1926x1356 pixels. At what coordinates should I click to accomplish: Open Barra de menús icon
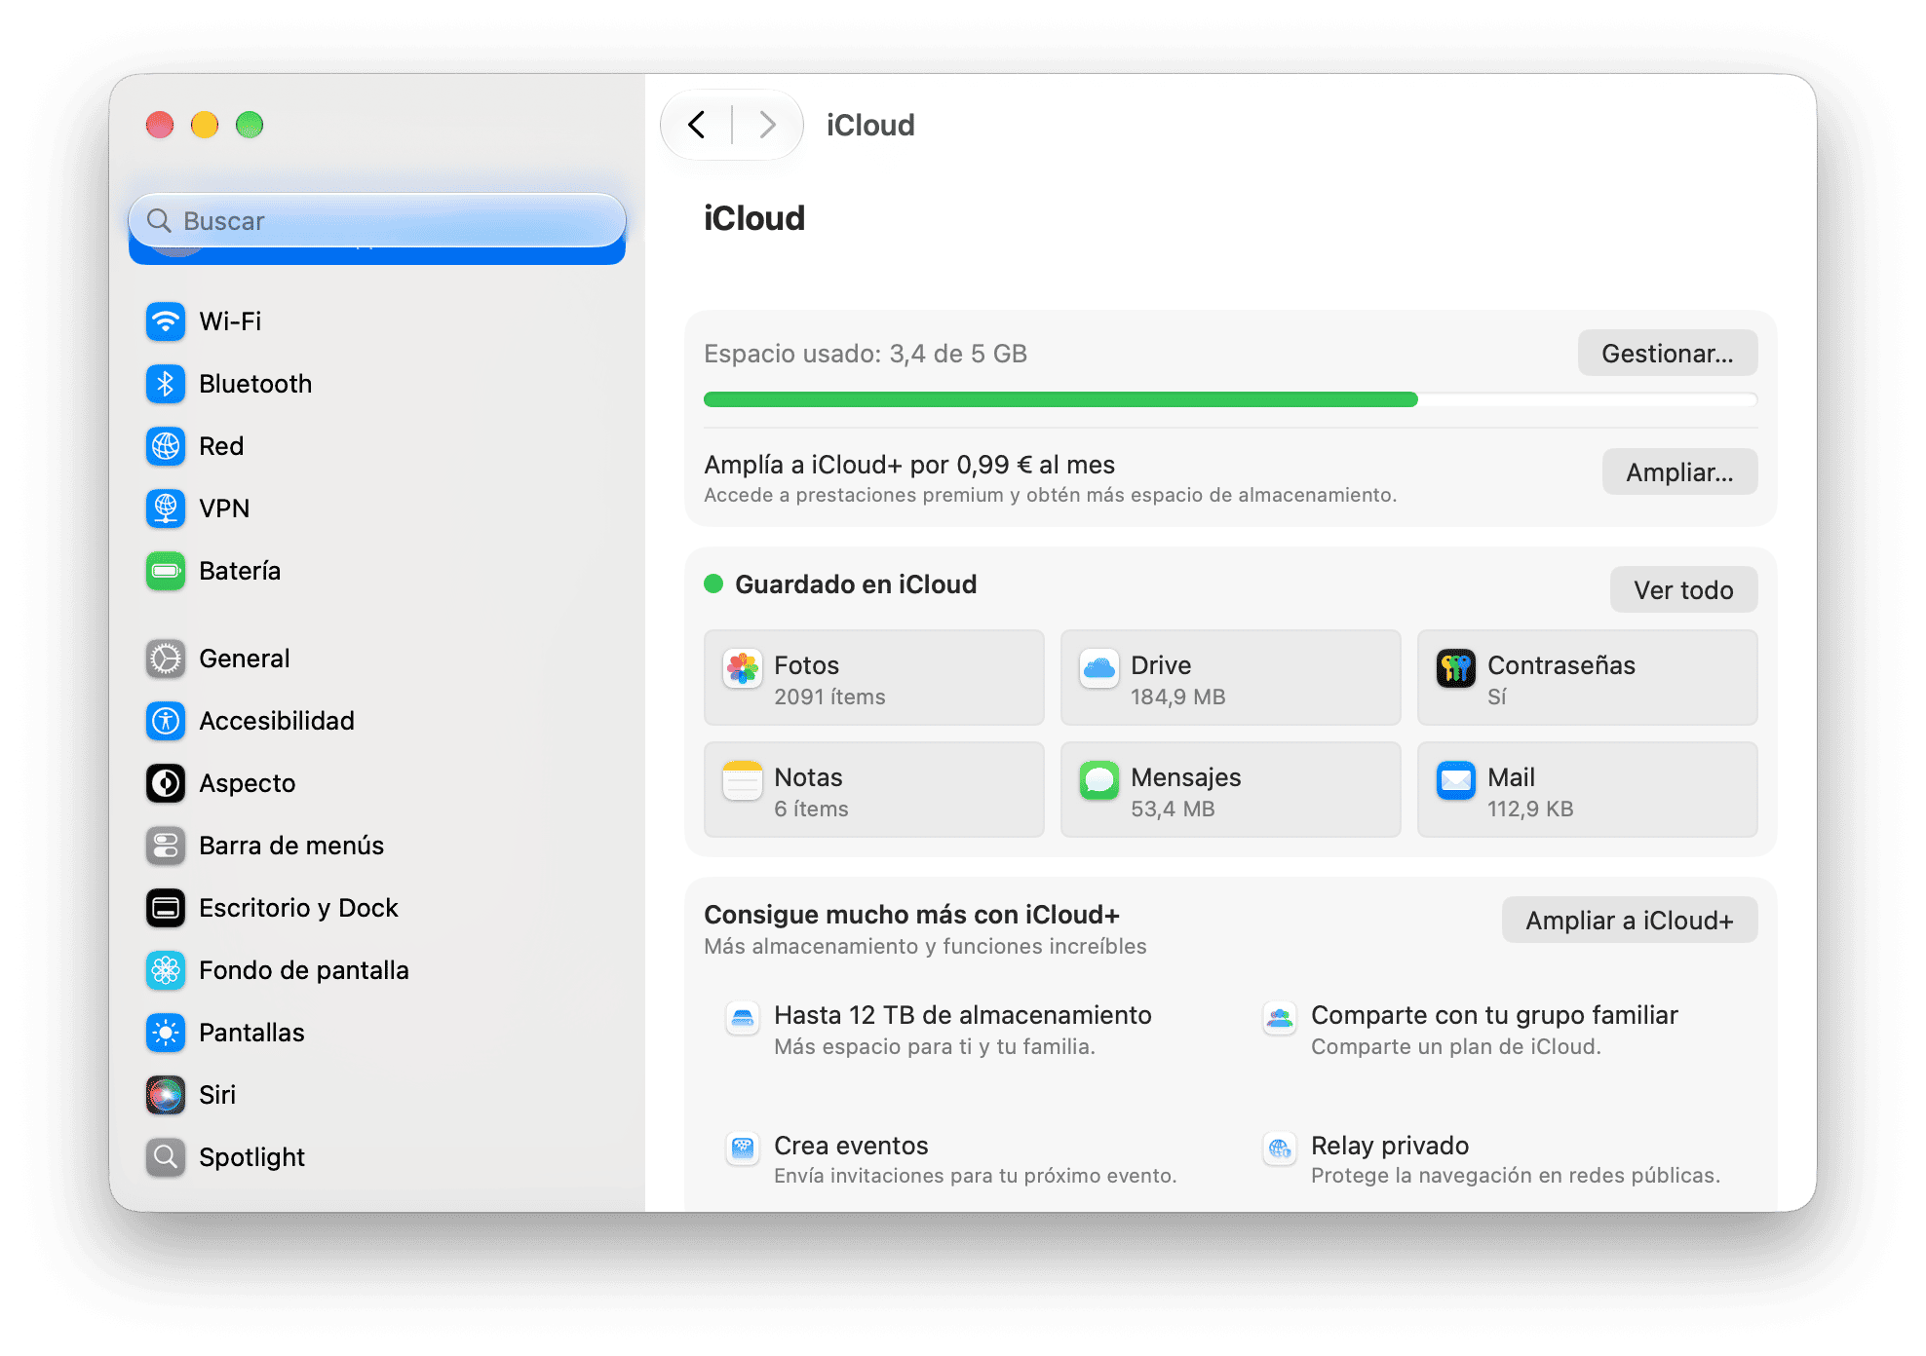pyautogui.click(x=166, y=846)
